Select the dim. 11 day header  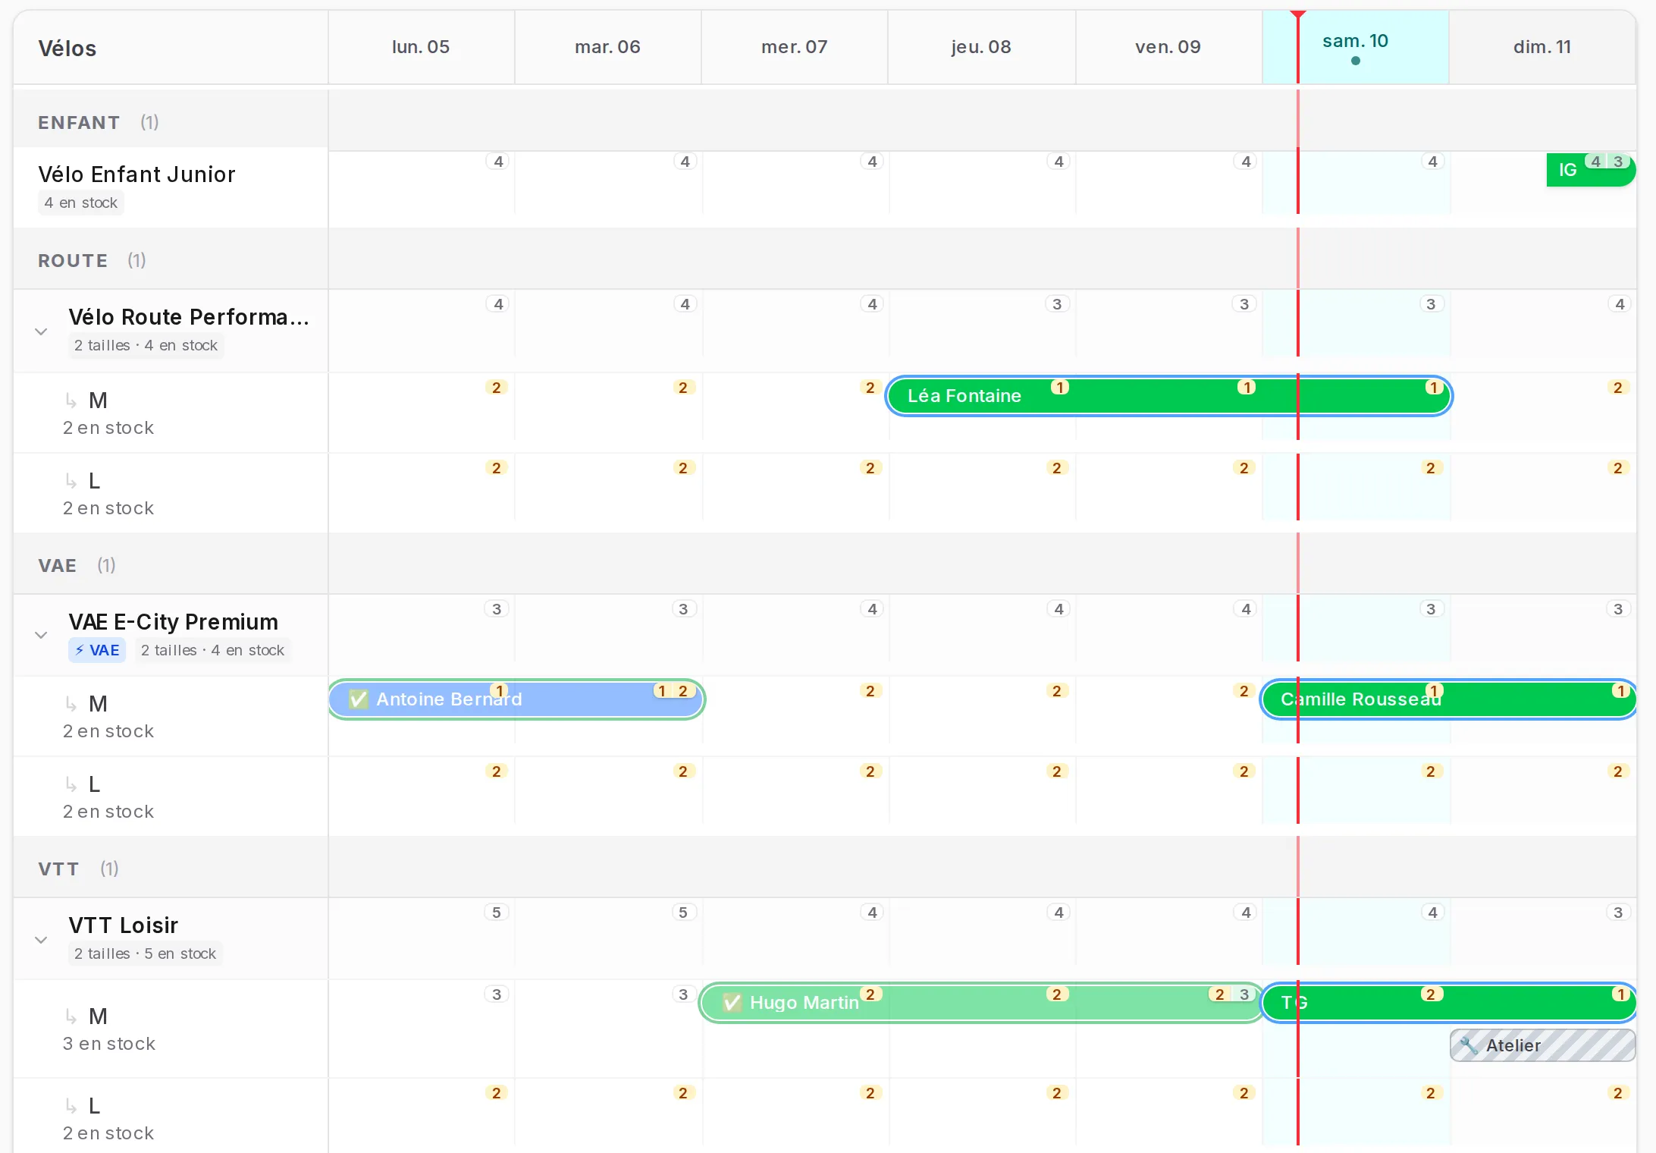click(1542, 47)
